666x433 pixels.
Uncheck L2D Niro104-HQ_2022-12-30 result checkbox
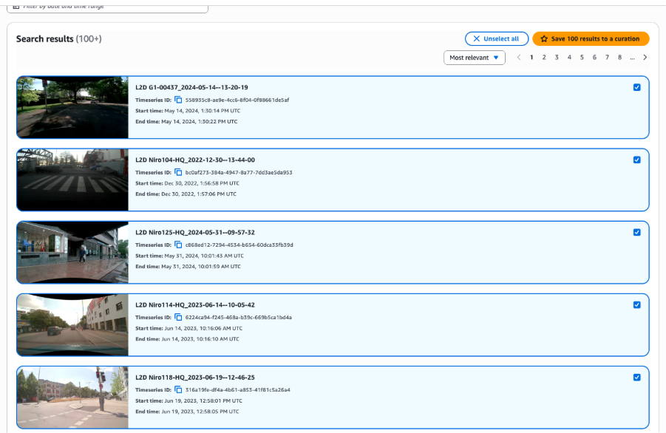(636, 160)
